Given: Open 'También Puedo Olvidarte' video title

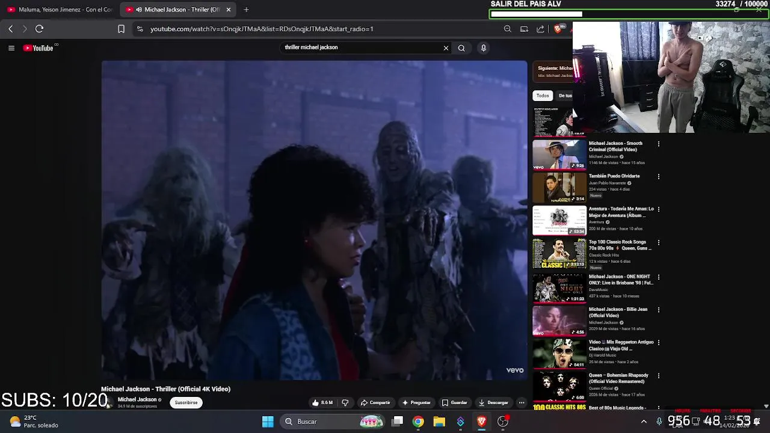Looking at the screenshot, I should pos(614,176).
